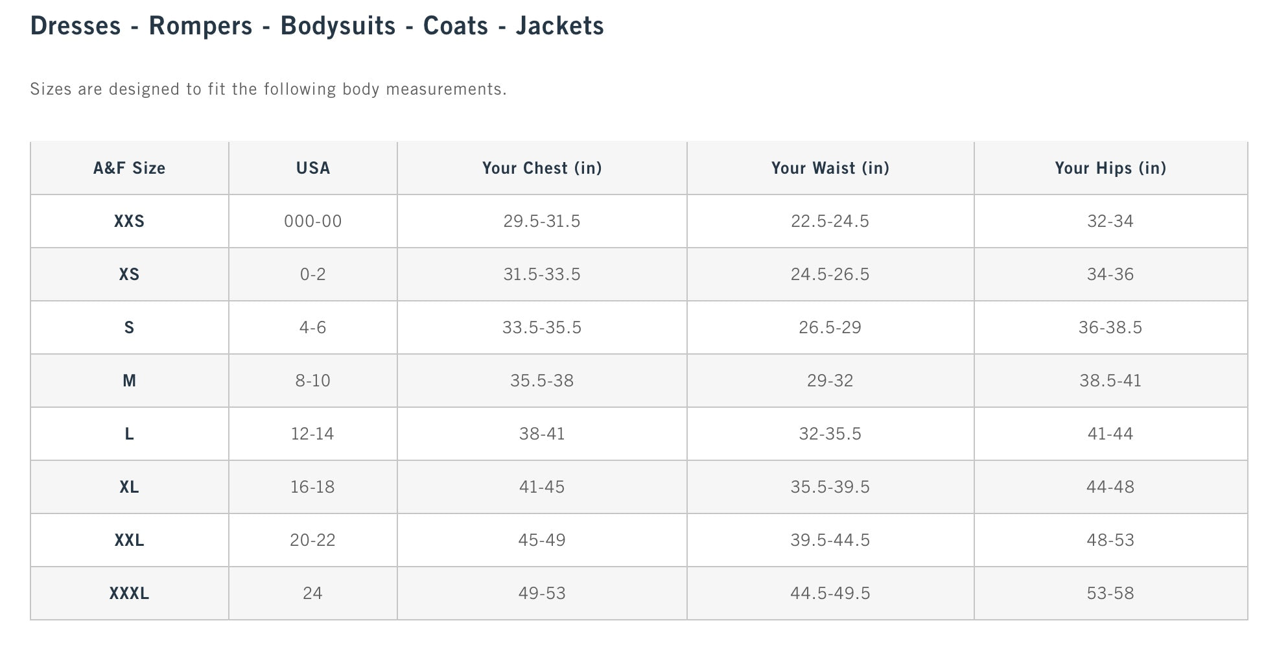Viewport: 1277px width, 647px height.
Task: Click the Dresses - Rompers - Bodysuits heading
Action: [317, 26]
